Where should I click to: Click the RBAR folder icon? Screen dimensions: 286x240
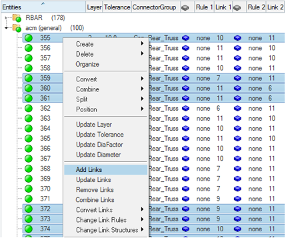pyautogui.click(x=17, y=18)
